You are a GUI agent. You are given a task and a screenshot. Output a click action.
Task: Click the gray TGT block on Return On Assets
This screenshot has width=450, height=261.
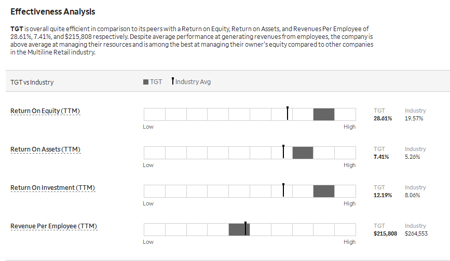coord(303,153)
